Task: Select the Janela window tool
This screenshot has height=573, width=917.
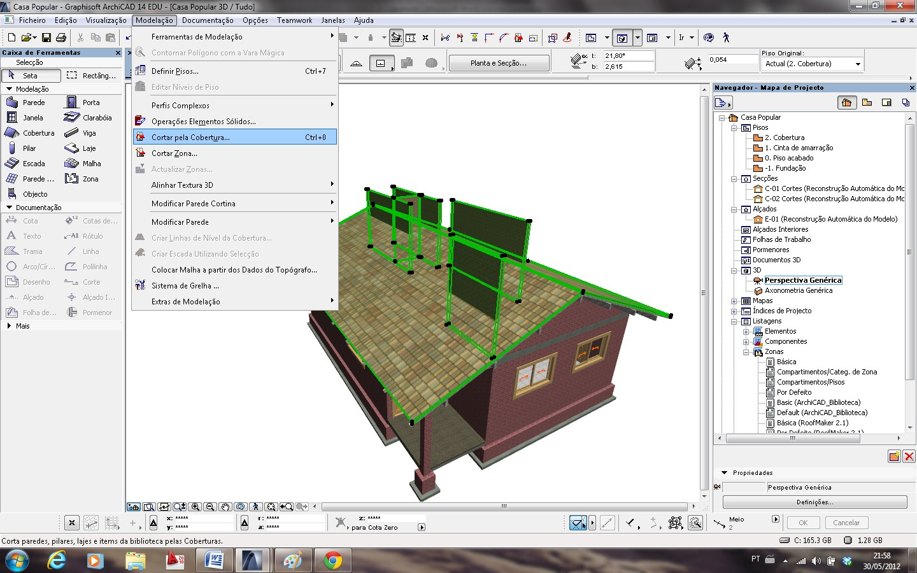Action: coord(31,117)
